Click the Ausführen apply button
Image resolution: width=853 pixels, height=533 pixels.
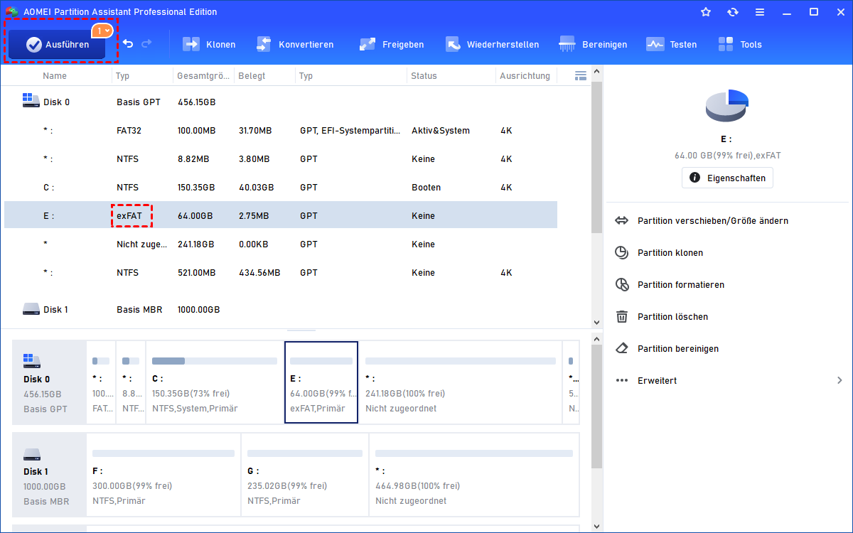point(57,45)
